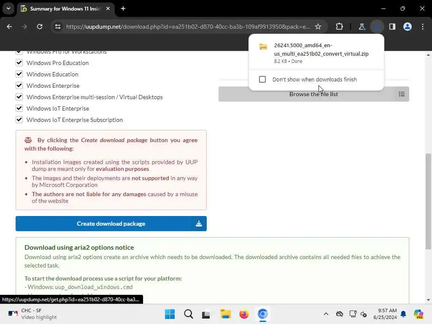The width and height of the screenshot is (432, 324).
Task: Open a new browser tab
Action: tap(123, 8)
